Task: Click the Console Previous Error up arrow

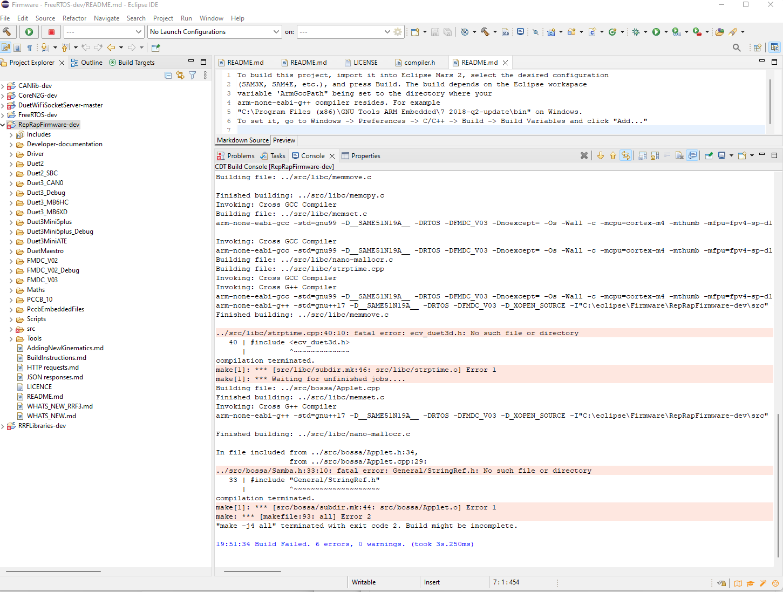Action: [x=613, y=155]
